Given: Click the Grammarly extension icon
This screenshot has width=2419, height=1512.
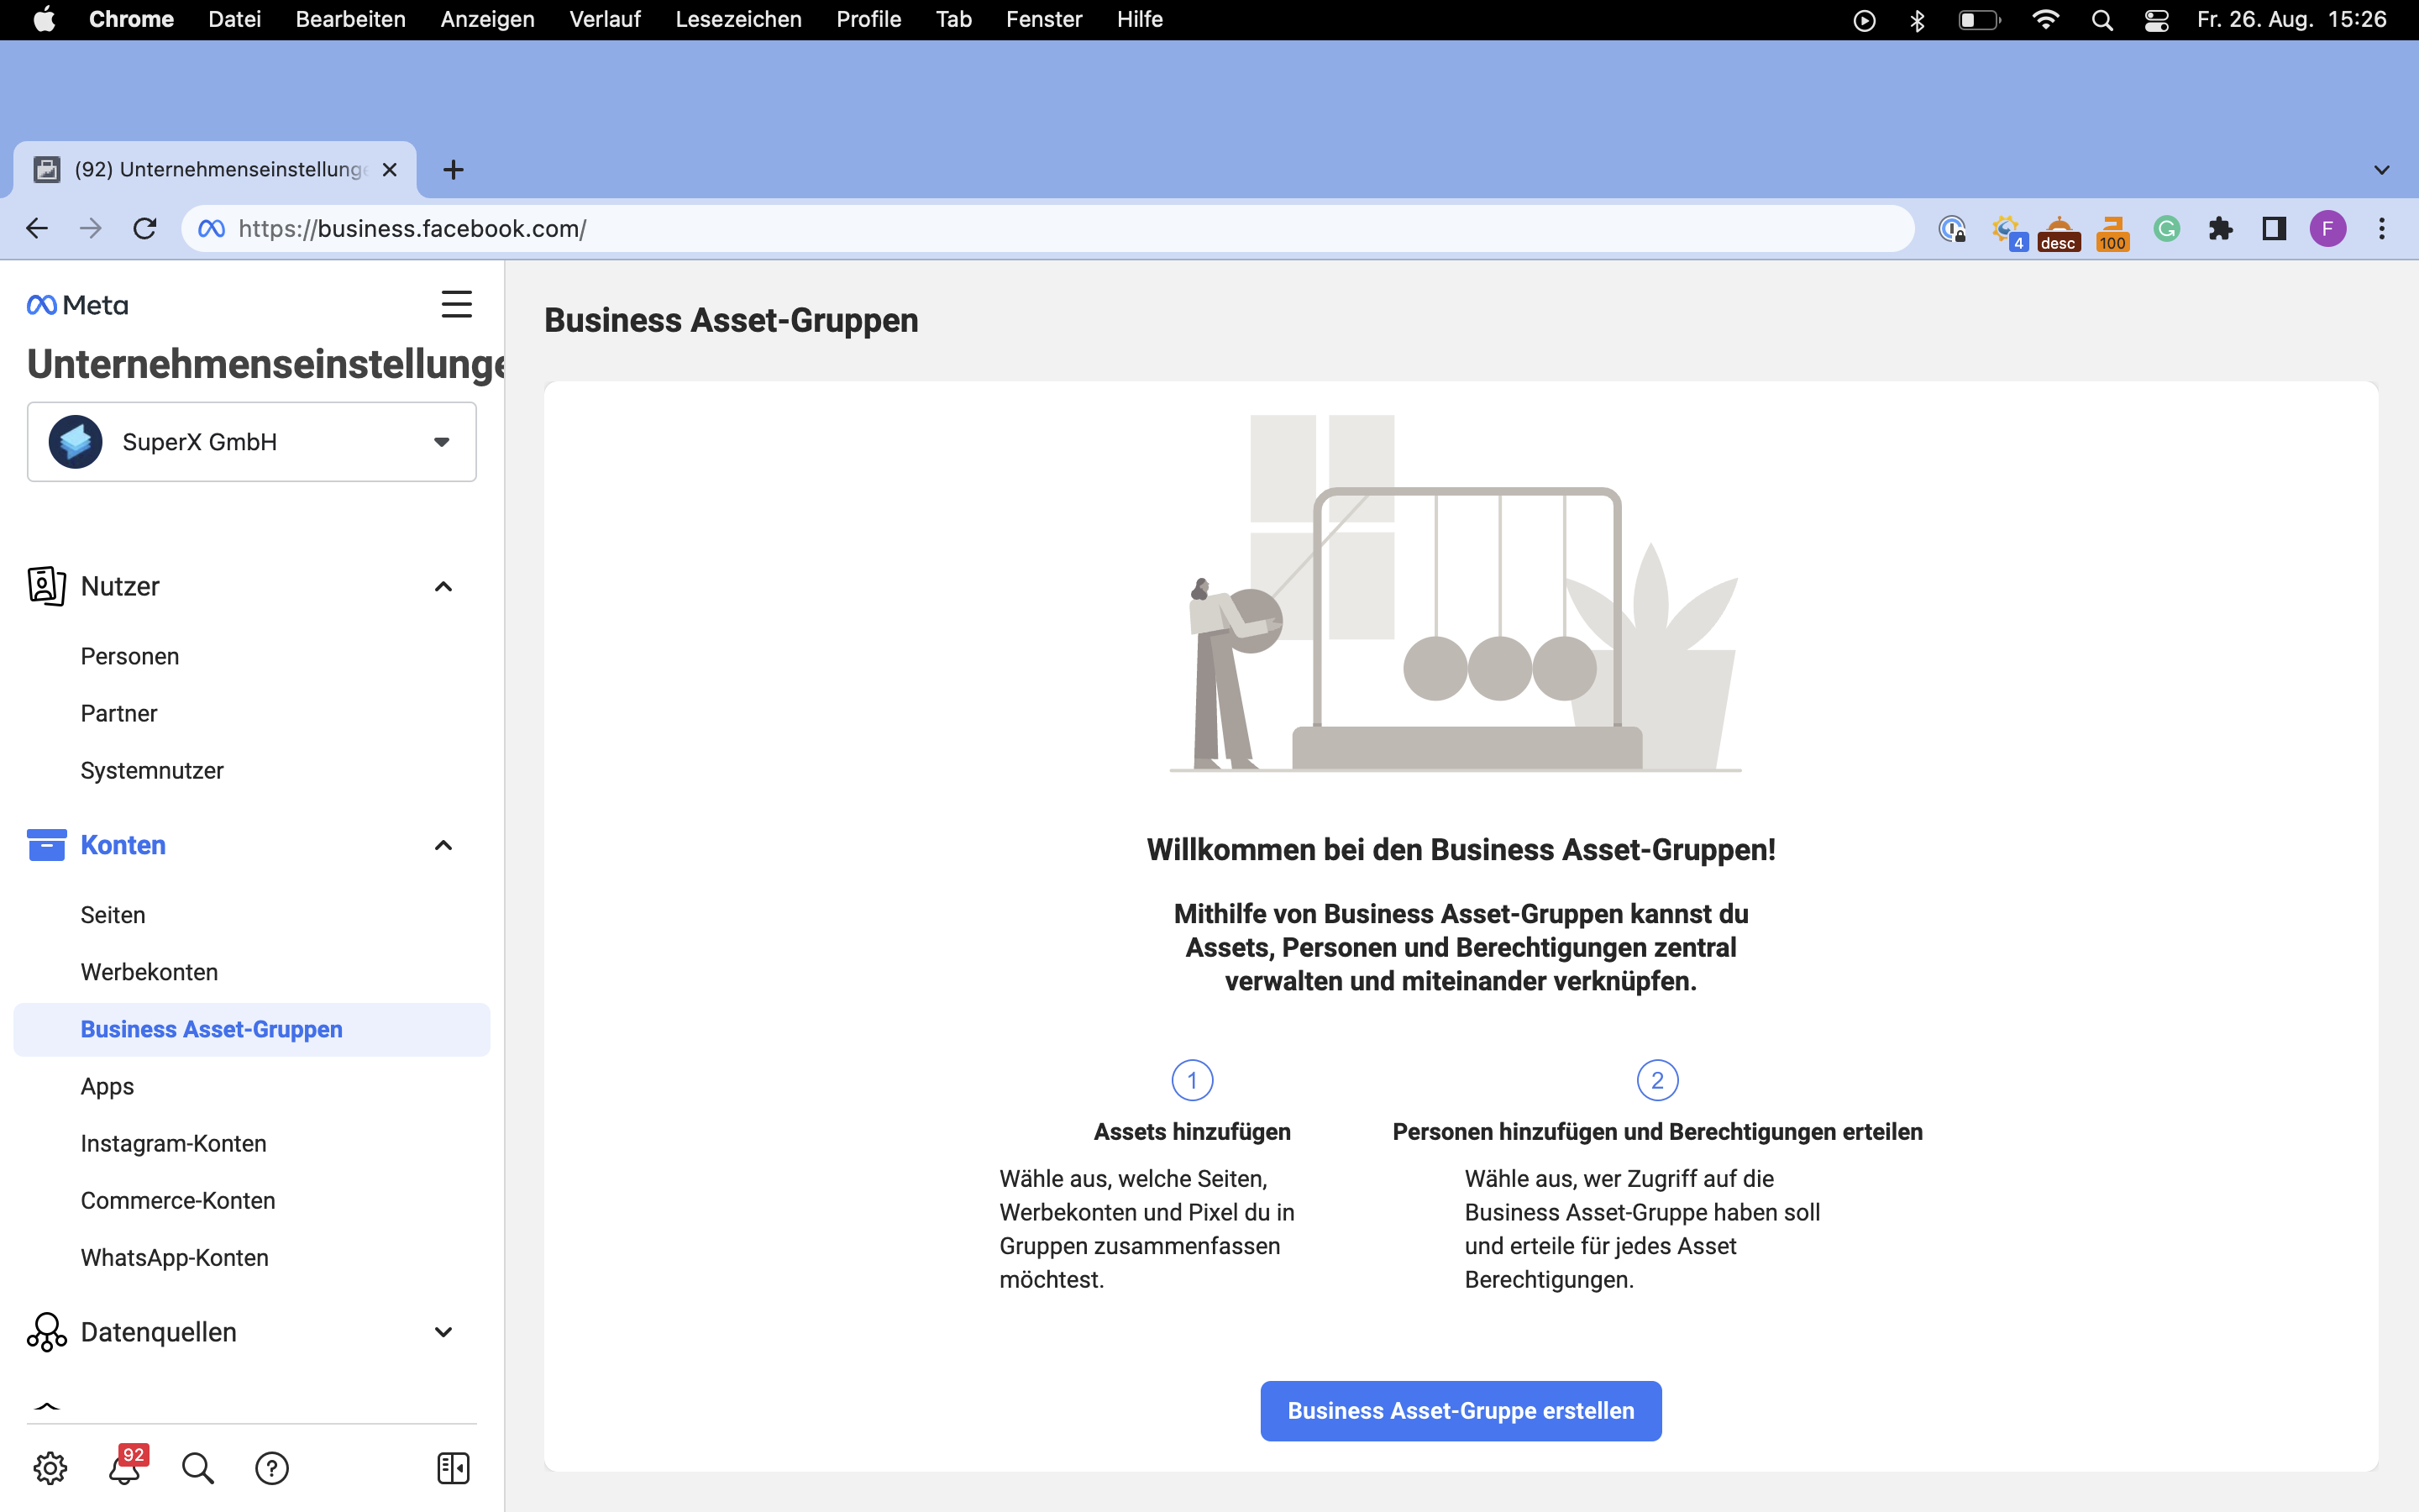Looking at the screenshot, I should [2166, 229].
